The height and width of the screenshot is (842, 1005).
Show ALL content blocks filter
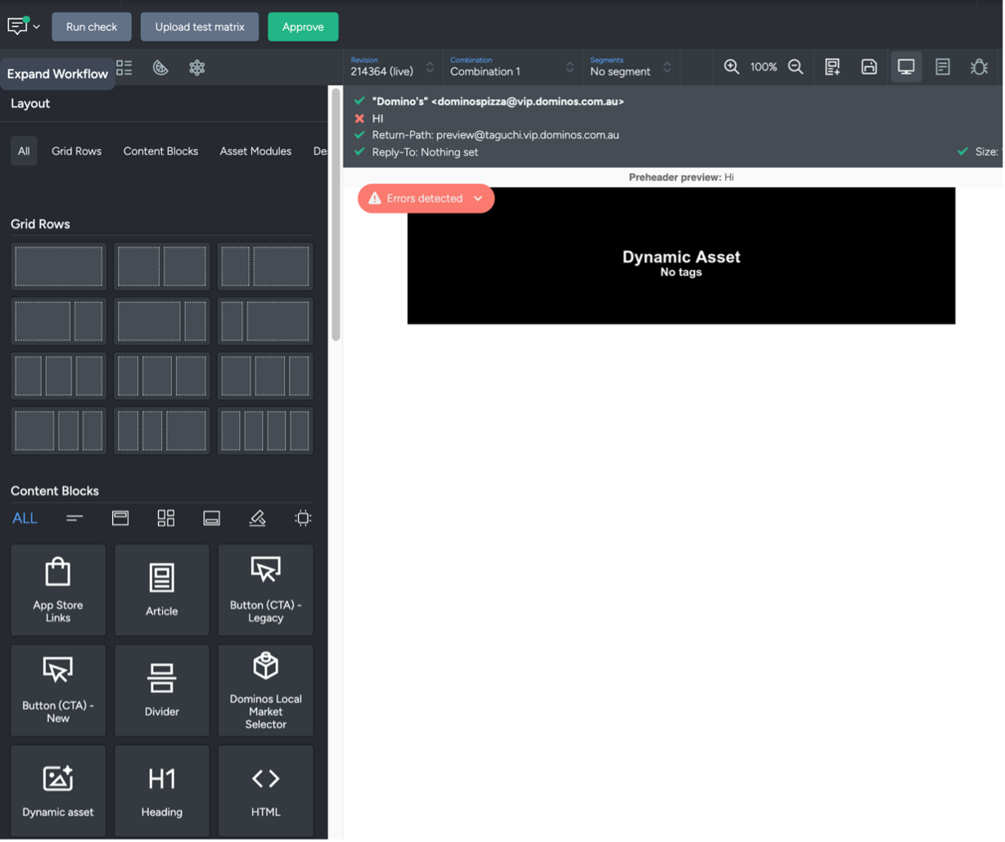(x=25, y=518)
